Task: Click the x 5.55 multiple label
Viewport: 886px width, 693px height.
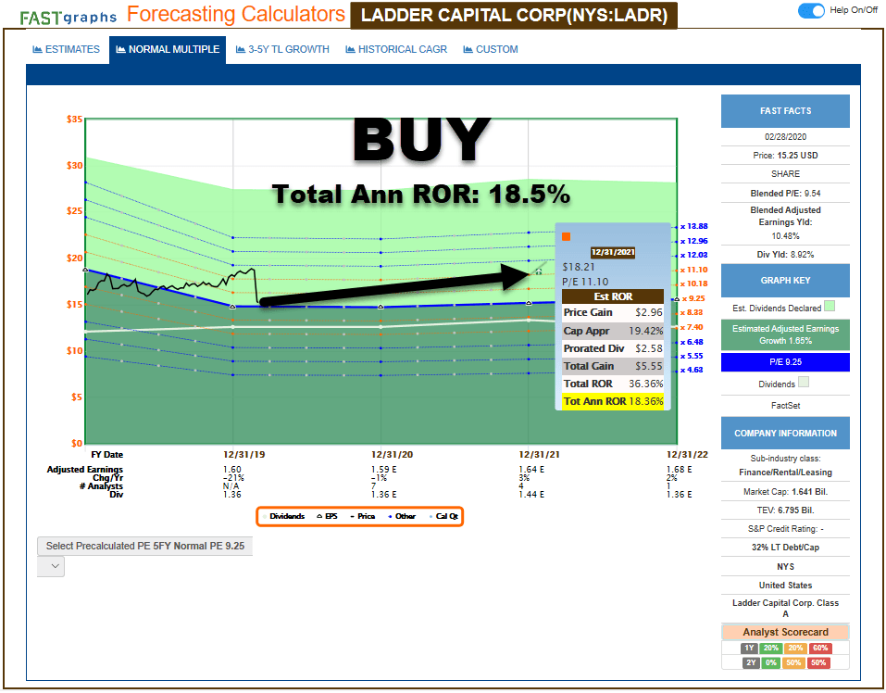Action: pyautogui.click(x=692, y=356)
